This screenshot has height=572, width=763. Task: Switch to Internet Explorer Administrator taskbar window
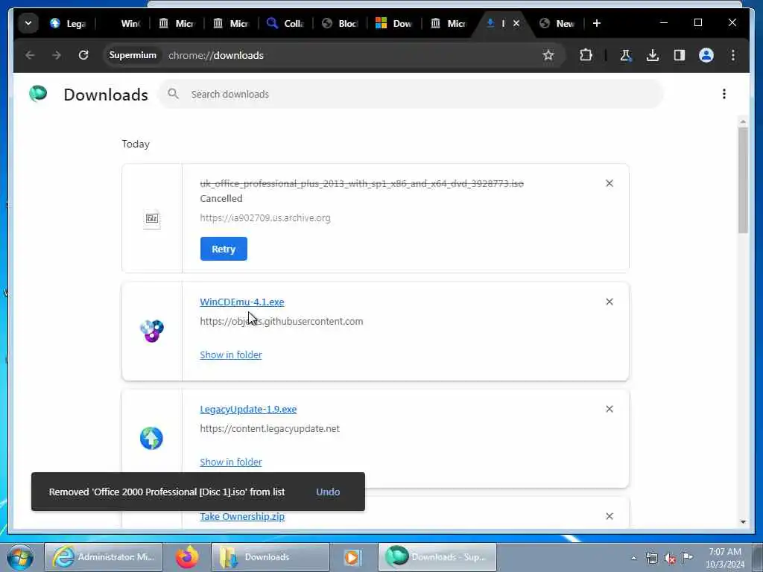(x=104, y=557)
